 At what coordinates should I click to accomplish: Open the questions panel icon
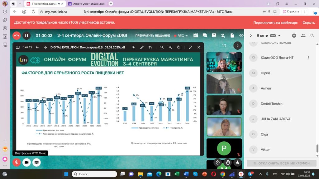click(x=214, y=35)
